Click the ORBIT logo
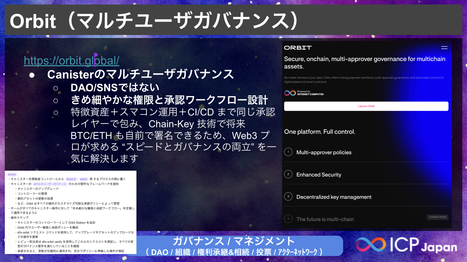Viewport: 467px width, 262px height. 298,47
